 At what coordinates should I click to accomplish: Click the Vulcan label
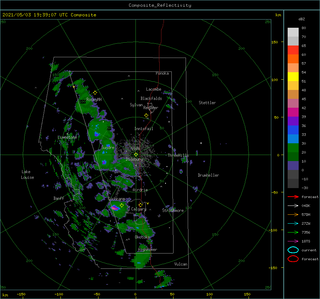[x=181, y=264]
